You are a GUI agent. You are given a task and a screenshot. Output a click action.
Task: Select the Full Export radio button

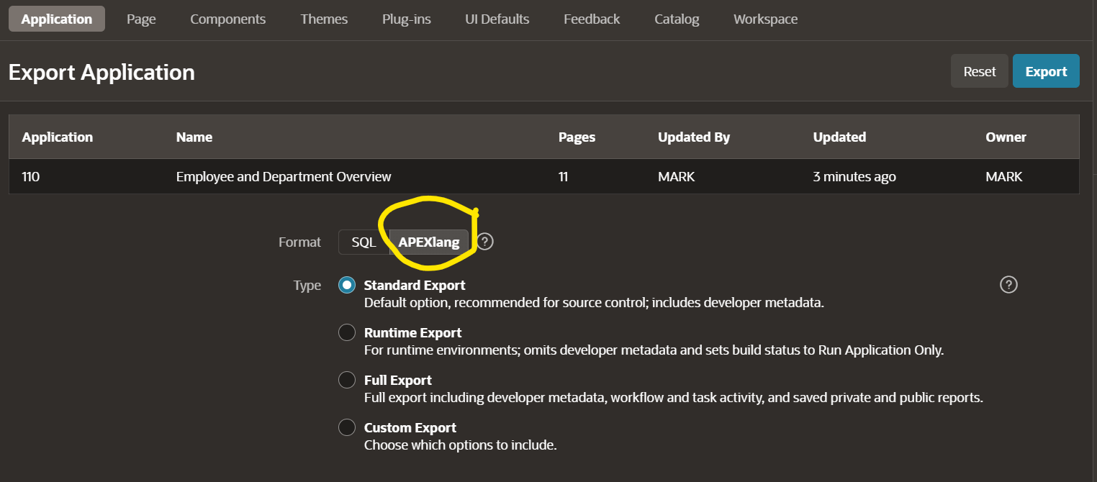[347, 380]
